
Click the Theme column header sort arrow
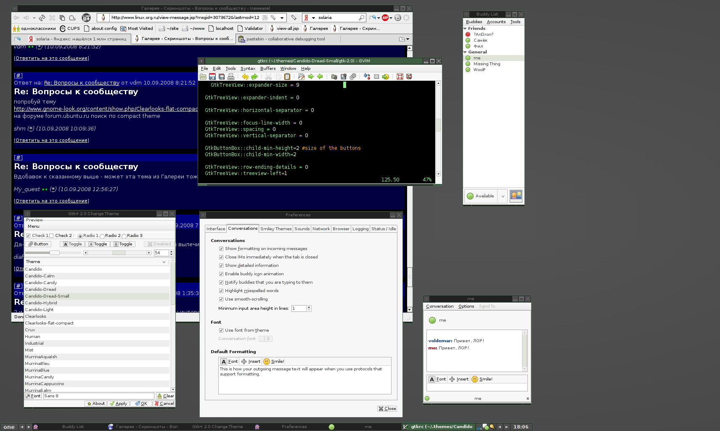coord(164,262)
